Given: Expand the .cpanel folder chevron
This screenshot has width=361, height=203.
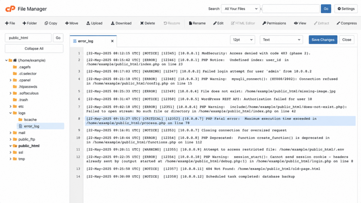Looking at the screenshot, I should [x=10, y=80].
